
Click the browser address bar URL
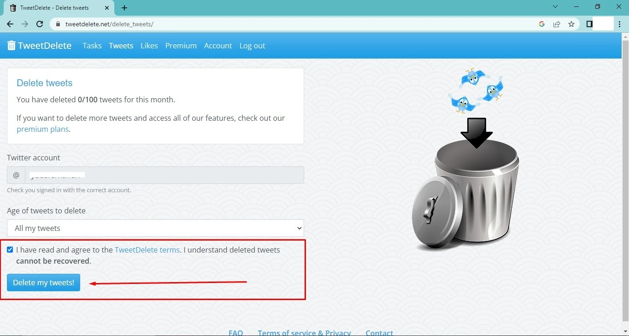click(x=109, y=24)
